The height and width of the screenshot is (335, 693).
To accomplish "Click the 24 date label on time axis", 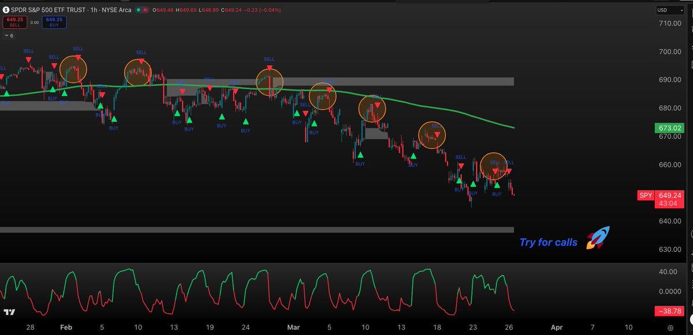I will pyautogui.click(x=245, y=327).
